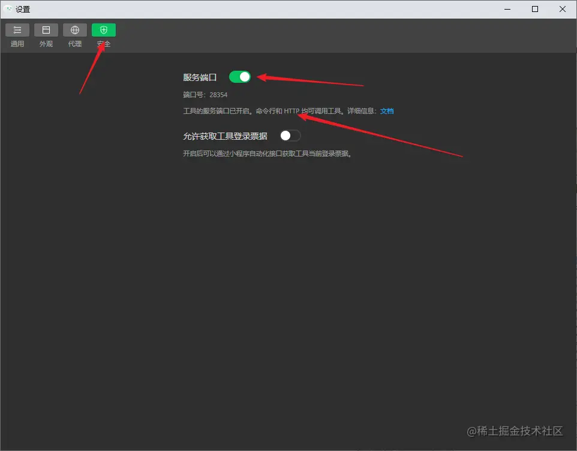Click the 设置 window title text

click(23, 9)
